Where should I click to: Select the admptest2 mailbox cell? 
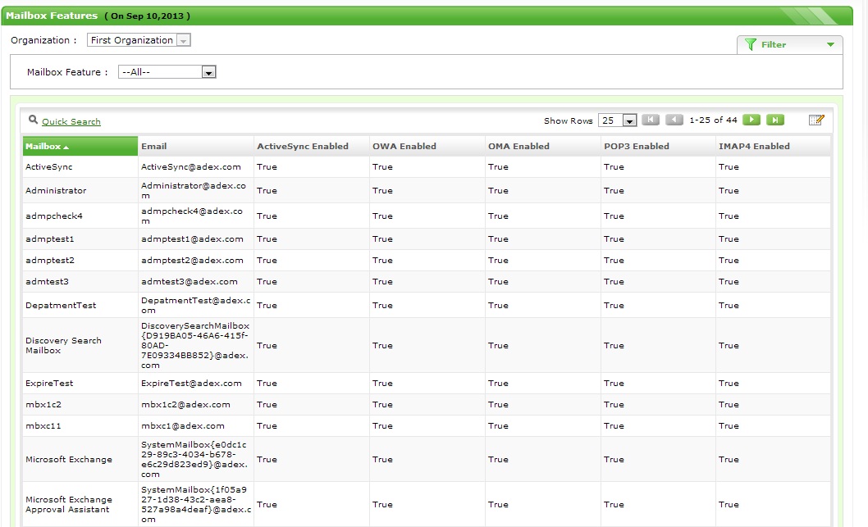tap(80, 261)
